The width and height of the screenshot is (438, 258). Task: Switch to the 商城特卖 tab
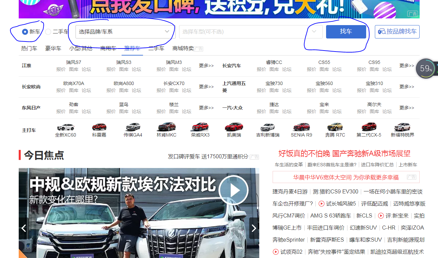pos(183,49)
